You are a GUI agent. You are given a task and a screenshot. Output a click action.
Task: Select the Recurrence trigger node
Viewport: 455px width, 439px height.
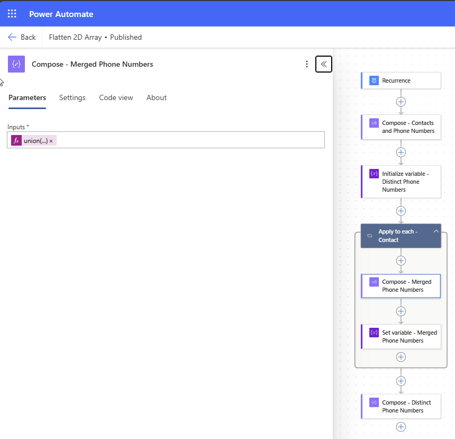click(401, 80)
